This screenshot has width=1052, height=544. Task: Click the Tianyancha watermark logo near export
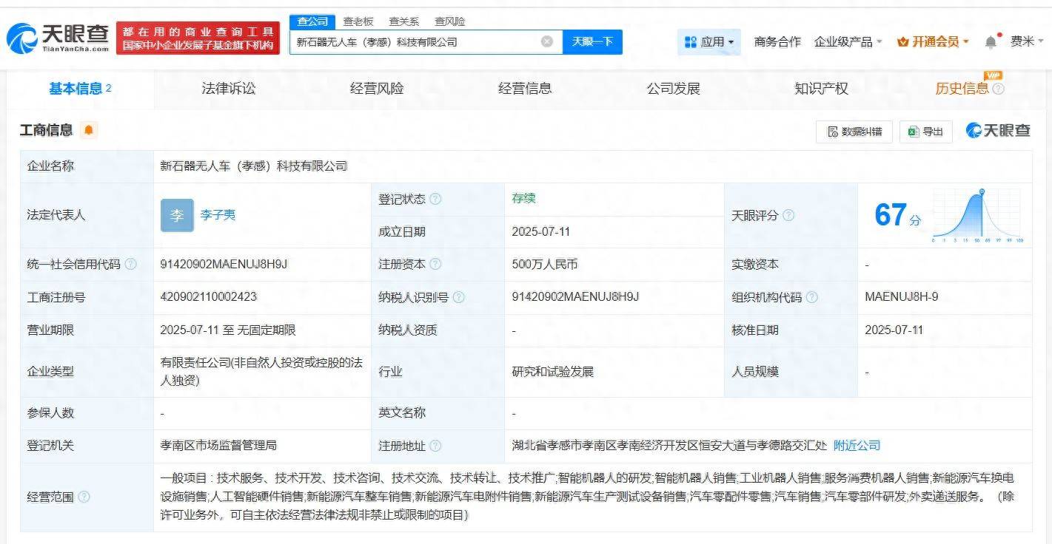pos(998,131)
